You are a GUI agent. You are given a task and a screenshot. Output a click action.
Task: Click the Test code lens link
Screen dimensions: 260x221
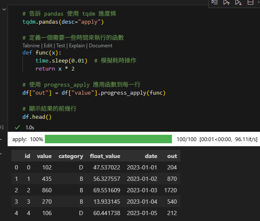(61, 46)
